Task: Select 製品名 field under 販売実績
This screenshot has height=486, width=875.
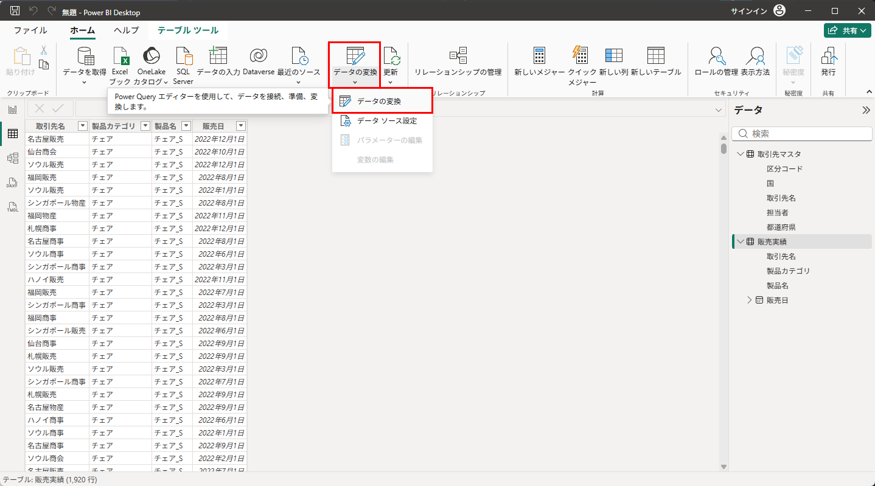Action: 778,285
